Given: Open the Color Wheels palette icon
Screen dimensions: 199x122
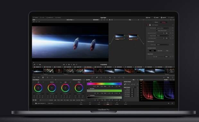Looking at the screenshot, I should [x=43, y=77].
